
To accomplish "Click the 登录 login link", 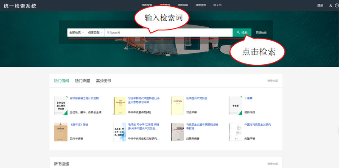I will coord(320,6).
